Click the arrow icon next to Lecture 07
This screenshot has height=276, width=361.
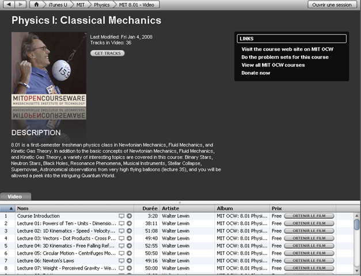129,267
